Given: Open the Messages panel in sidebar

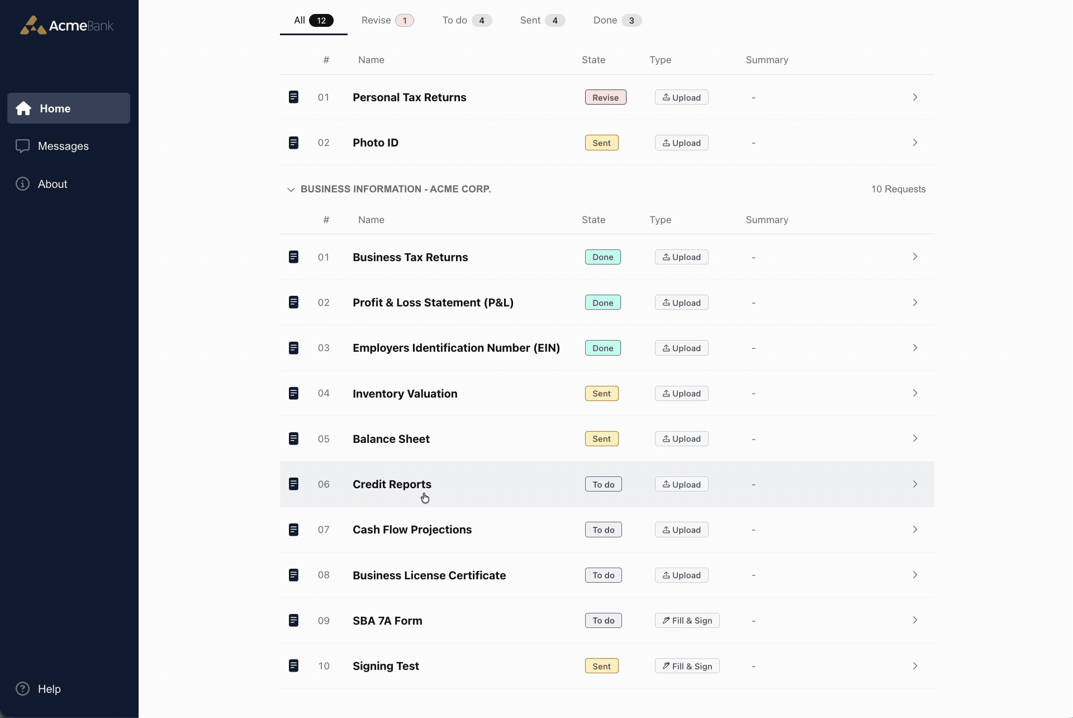Looking at the screenshot, I should (x=63, y=145).
